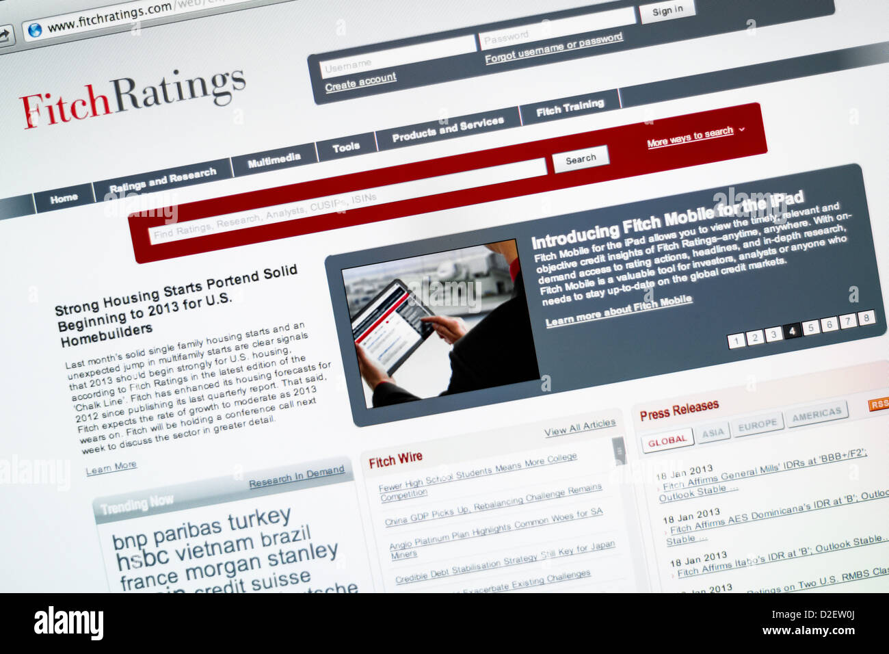The width and height of the screenshot is (889, 654).
Task: Click the FitchRatings logo
Action: coord(131,97)
